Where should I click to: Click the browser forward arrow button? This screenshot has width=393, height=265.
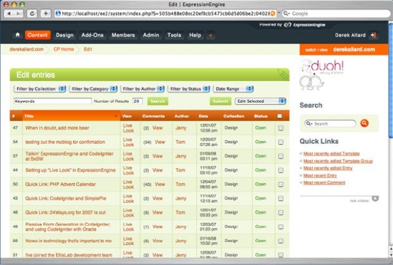pos(18,13)
